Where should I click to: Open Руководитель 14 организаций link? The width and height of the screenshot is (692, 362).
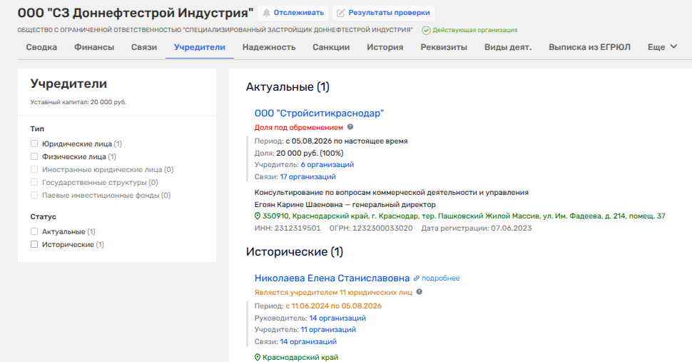coord(337,318)
